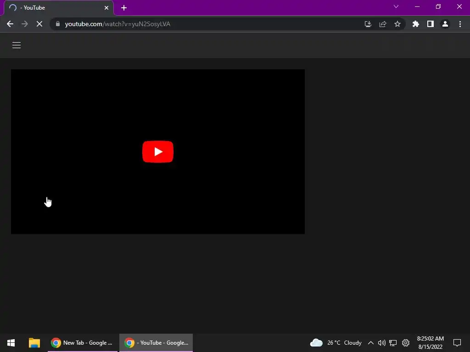Share this page icon in the address bar
The image size is (470, 352).
pyautogui.click(x=383, y=24)
